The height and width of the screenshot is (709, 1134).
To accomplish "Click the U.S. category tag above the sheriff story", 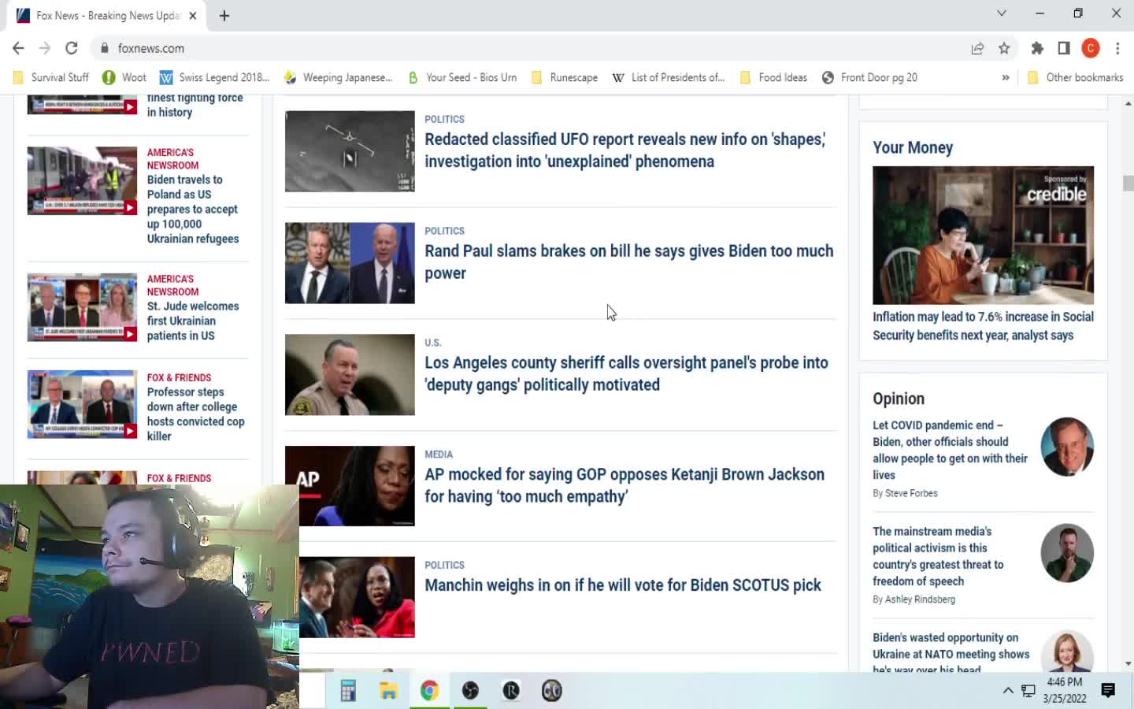I will point(433,343).
